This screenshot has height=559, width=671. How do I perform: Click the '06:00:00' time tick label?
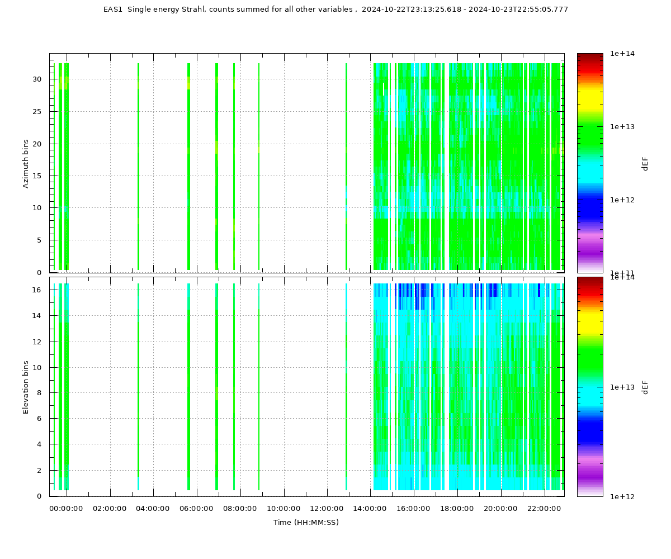point(196,508)
